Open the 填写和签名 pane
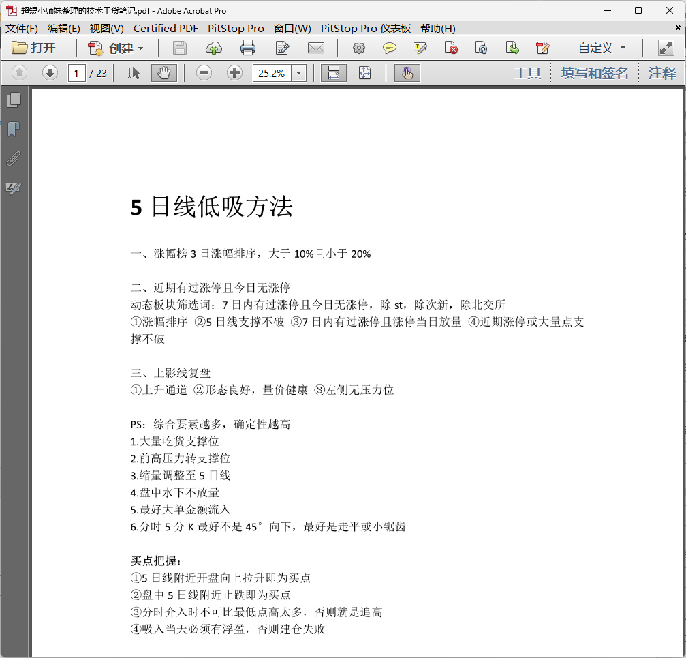The image size is (686, 658). tap(594, 73)
